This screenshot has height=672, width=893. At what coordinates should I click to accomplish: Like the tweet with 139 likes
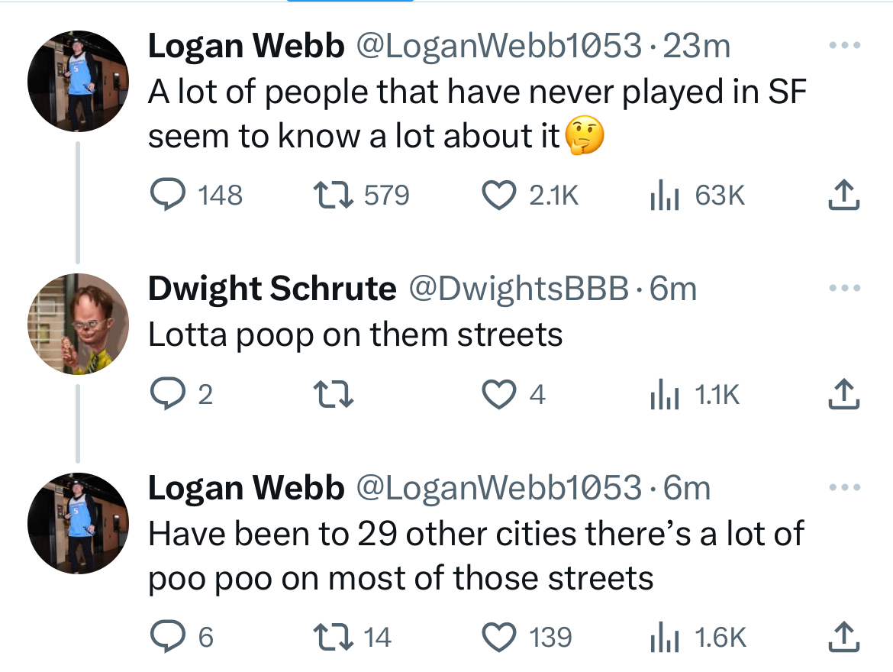(498, 637)
